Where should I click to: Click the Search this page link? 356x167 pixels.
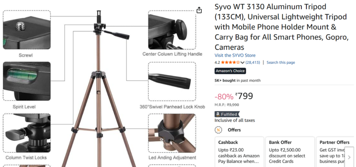(281, 63)
